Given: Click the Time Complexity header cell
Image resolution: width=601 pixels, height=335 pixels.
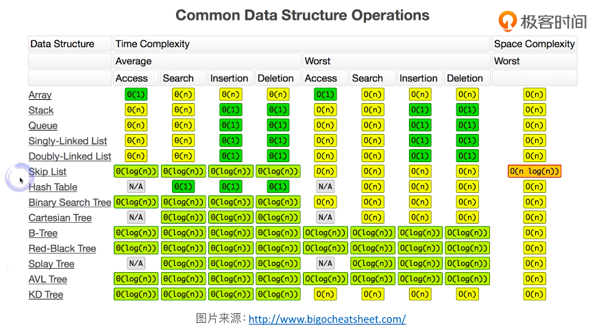Looking at the screenshot, I should [x=302, y=44].
